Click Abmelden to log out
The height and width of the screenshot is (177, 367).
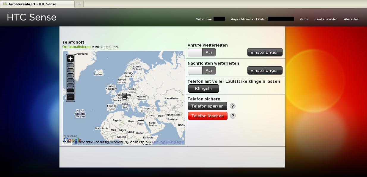pos(351,19)
